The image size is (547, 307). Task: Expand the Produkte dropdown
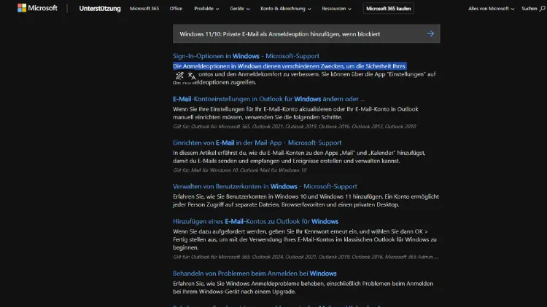coord(206,8)
